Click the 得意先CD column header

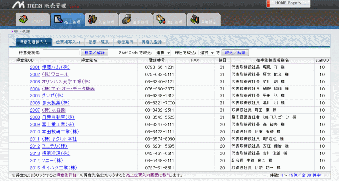(x=25, y=60)
